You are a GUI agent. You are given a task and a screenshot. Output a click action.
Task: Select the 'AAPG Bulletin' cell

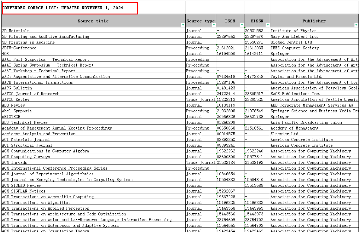click(94, 88)
